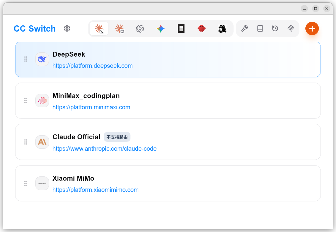The height and width of the screenshot is (232, 336).
Task: Maximize the CC Switch window
Action: (316, 9)
